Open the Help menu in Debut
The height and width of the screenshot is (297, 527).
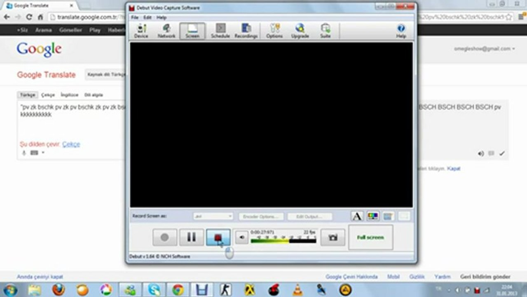pos(162,18)
